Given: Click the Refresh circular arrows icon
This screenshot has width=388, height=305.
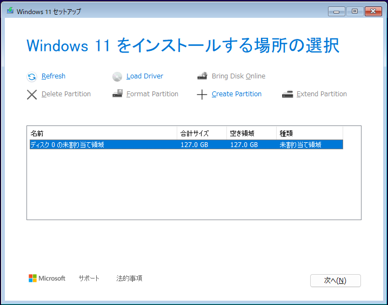Looking at the screenshot, I should [x=32, y=77].
